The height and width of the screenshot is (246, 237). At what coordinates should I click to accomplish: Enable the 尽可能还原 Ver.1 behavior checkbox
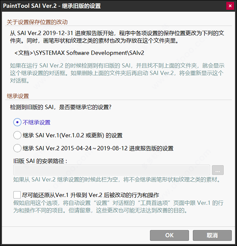(x=17, y=195)
